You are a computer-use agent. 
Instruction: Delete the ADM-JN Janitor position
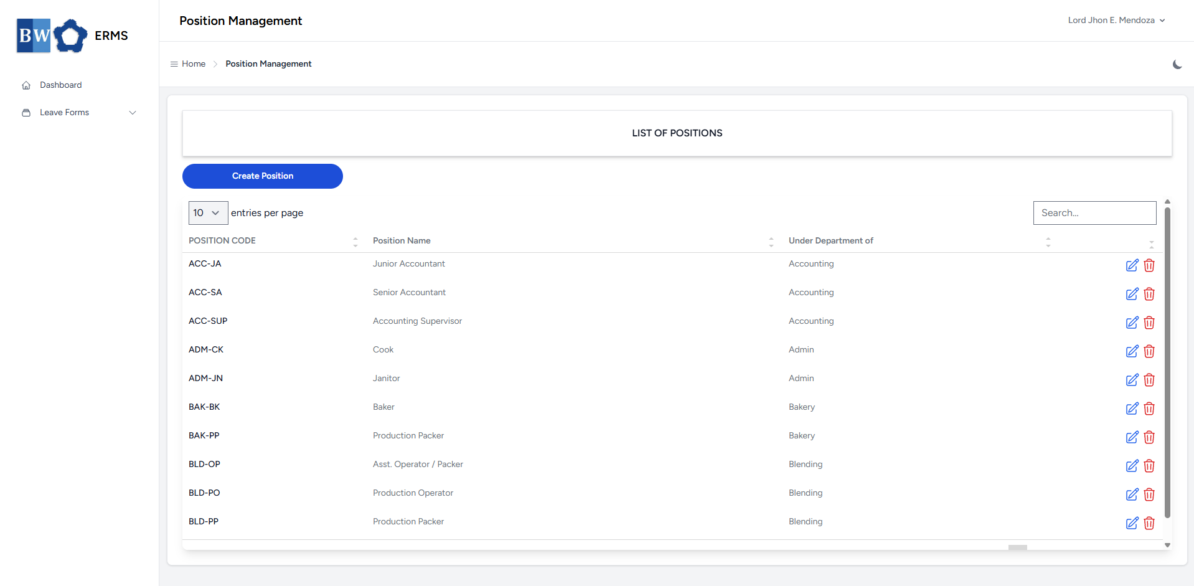pyautogui.click(x=1149, y=380)
